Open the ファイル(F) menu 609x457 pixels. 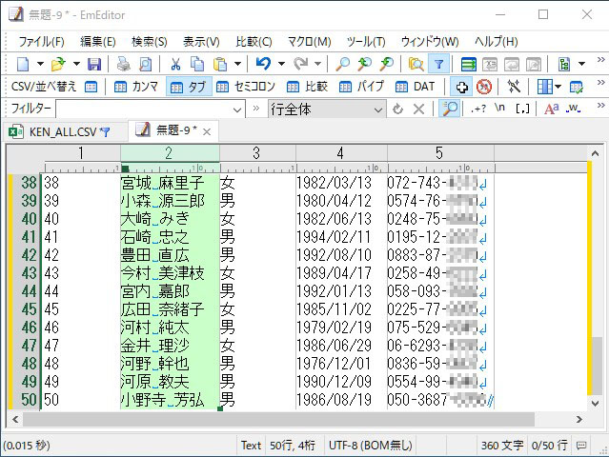(x=41, y=42)
